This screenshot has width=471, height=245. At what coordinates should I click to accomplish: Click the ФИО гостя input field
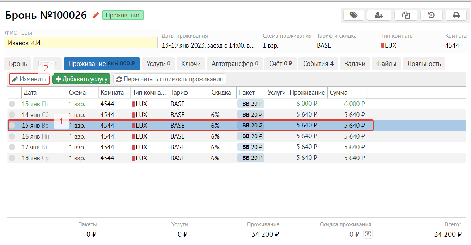coord(81,43)
